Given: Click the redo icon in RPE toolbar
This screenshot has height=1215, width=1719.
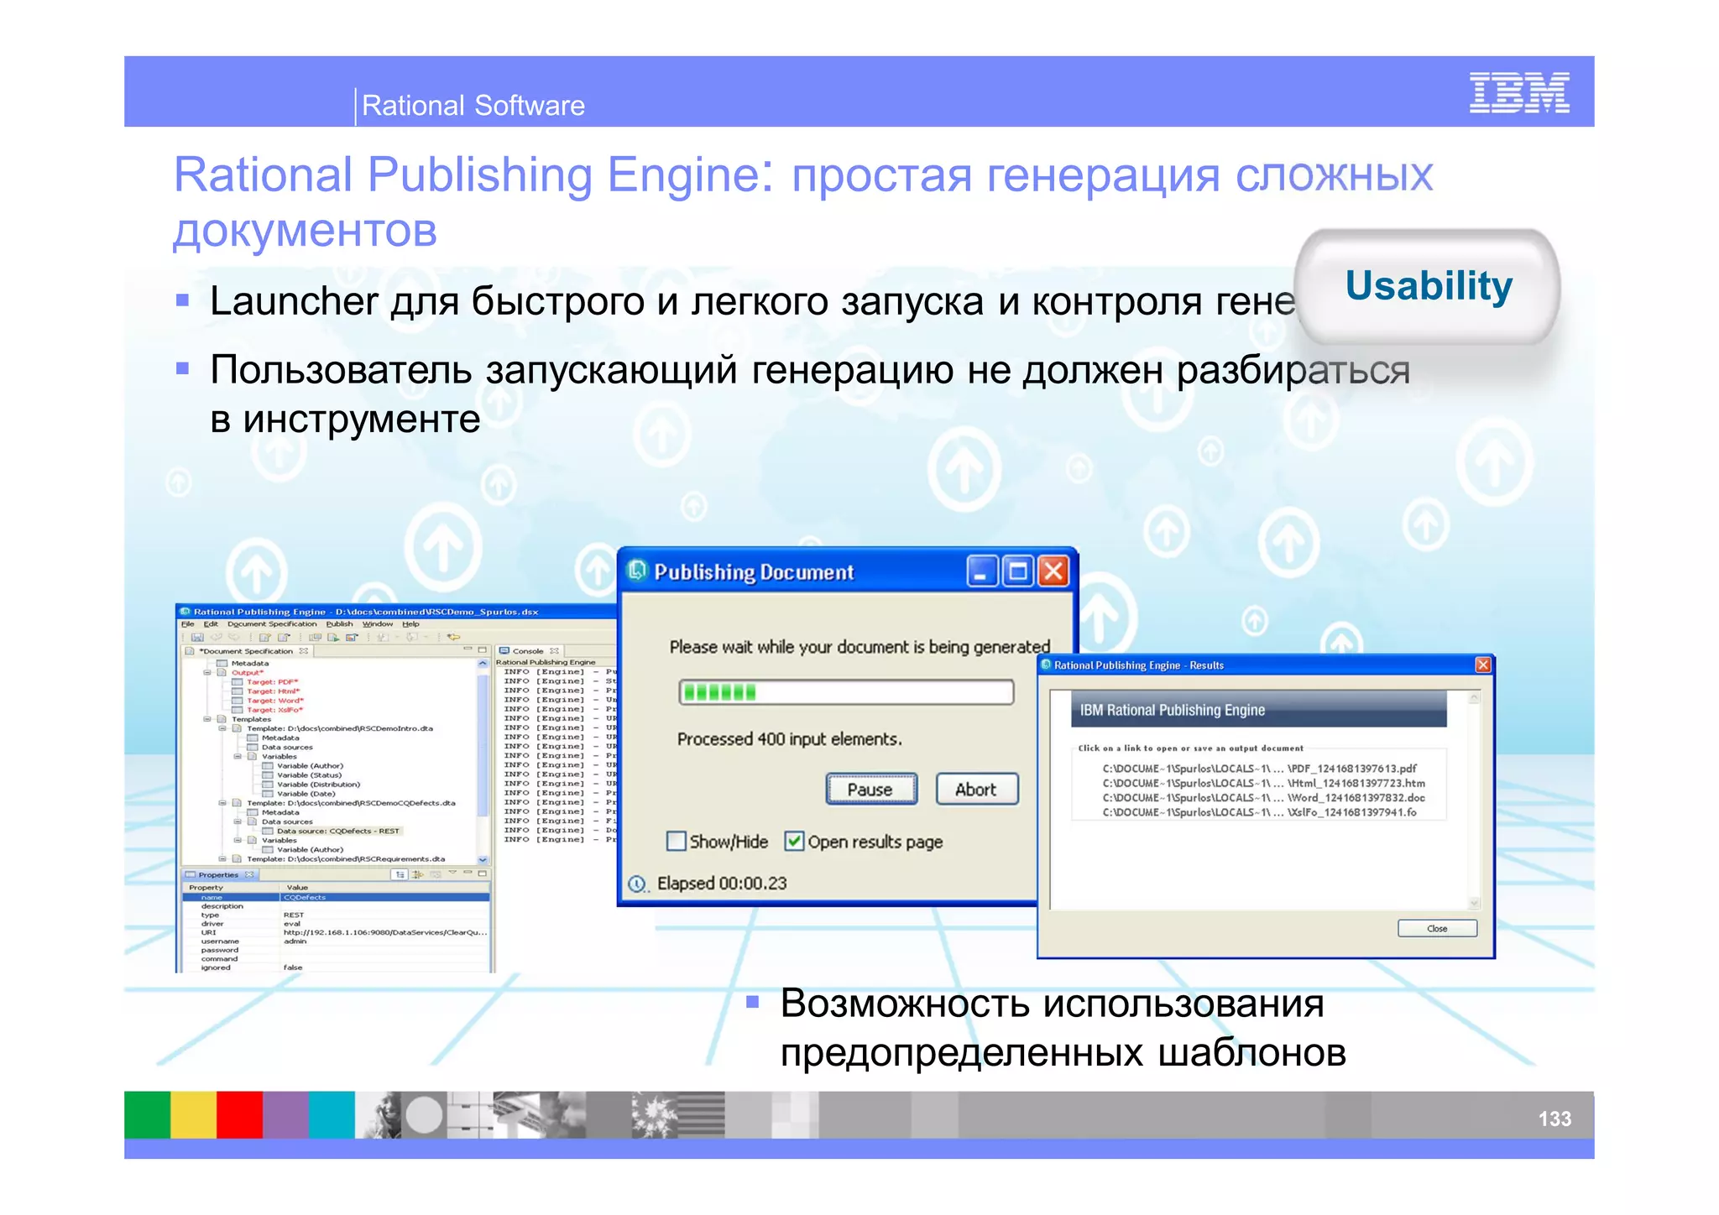Looking at the screenshot, I should (234, 638).
